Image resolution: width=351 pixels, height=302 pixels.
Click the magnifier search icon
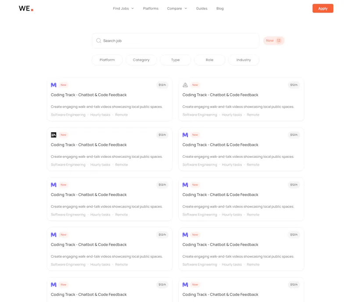tap(98, 41)
